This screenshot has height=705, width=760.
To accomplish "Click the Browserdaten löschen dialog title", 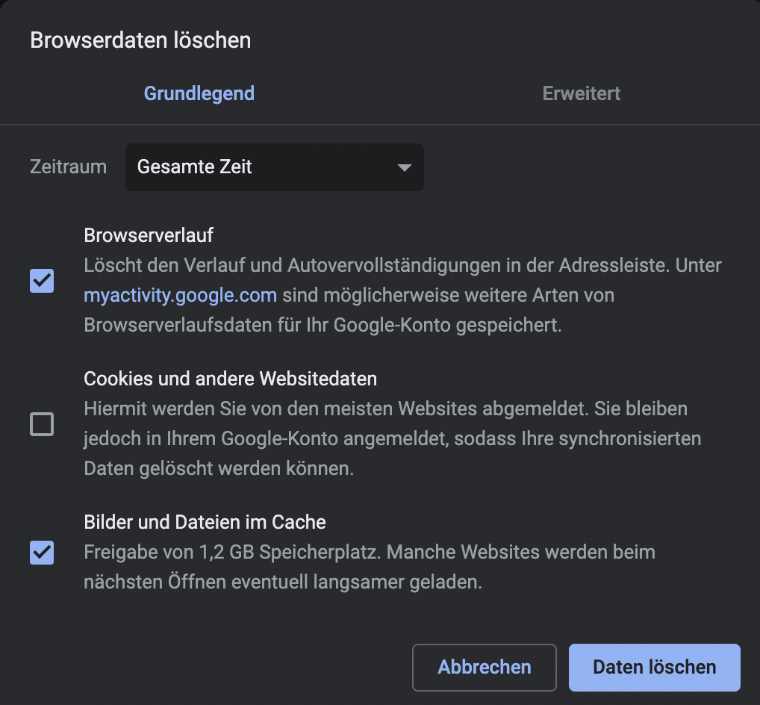I will (x=140, y=40).
